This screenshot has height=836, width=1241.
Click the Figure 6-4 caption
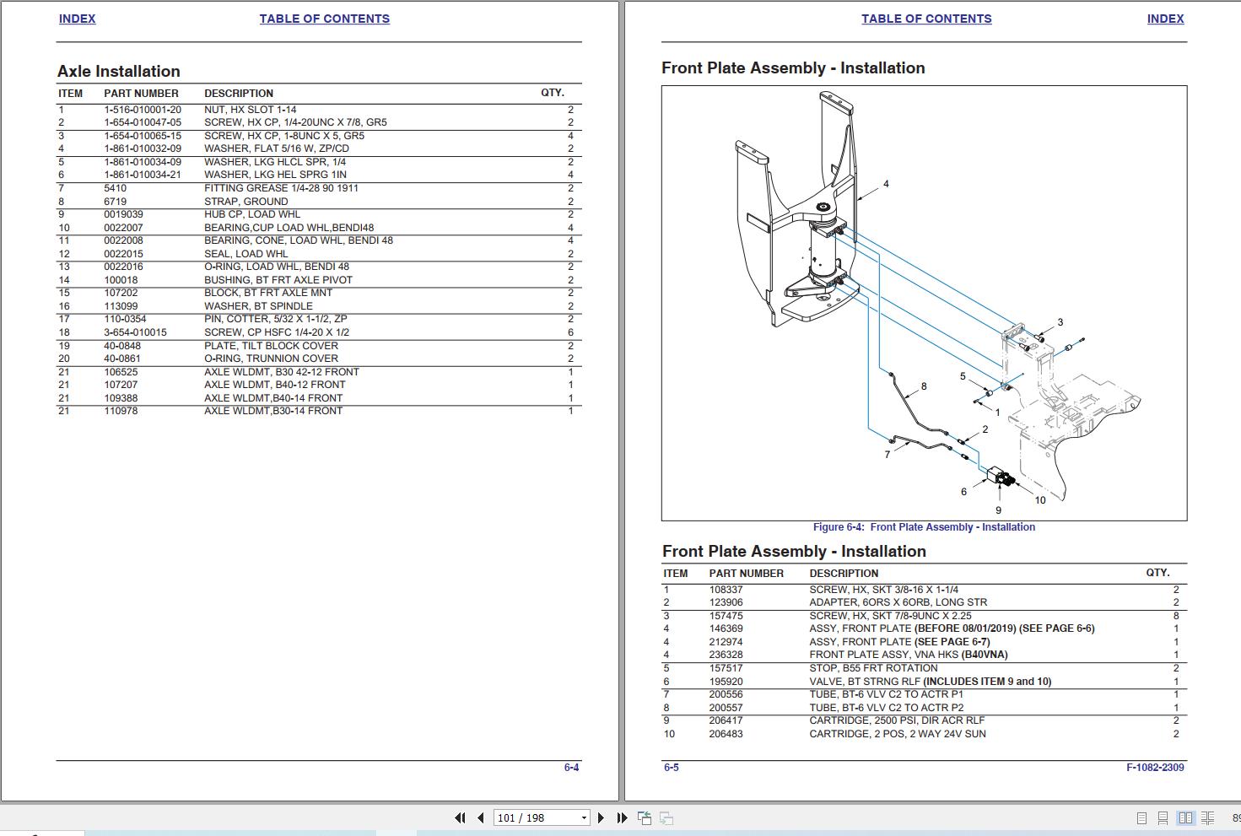(x=924, y=527)
